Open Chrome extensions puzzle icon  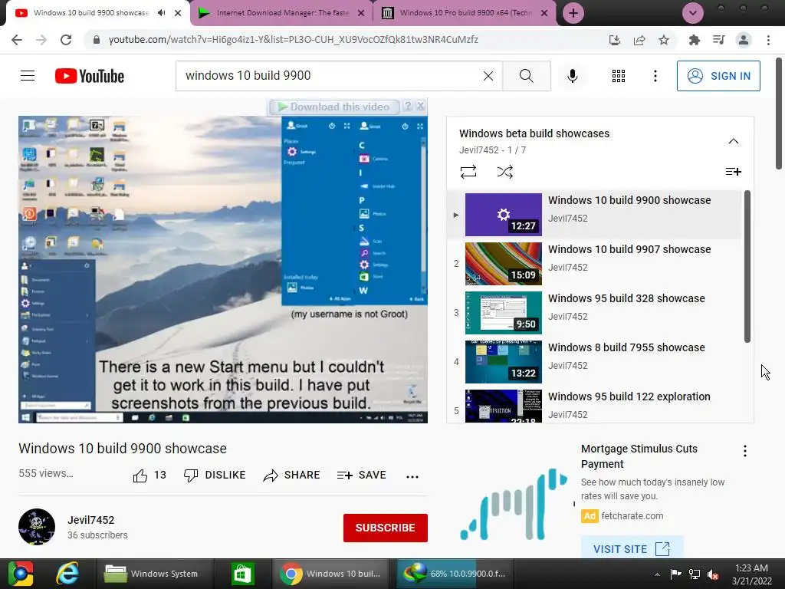pos(695,40)
